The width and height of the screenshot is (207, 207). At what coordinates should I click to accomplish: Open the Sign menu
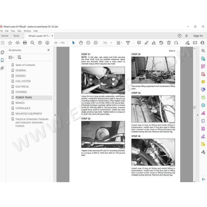click(x=19, y=31)
